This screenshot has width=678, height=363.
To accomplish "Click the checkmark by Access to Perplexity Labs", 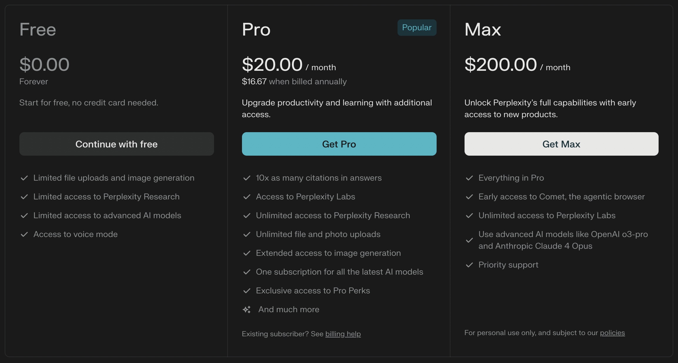I will point(247,197).
